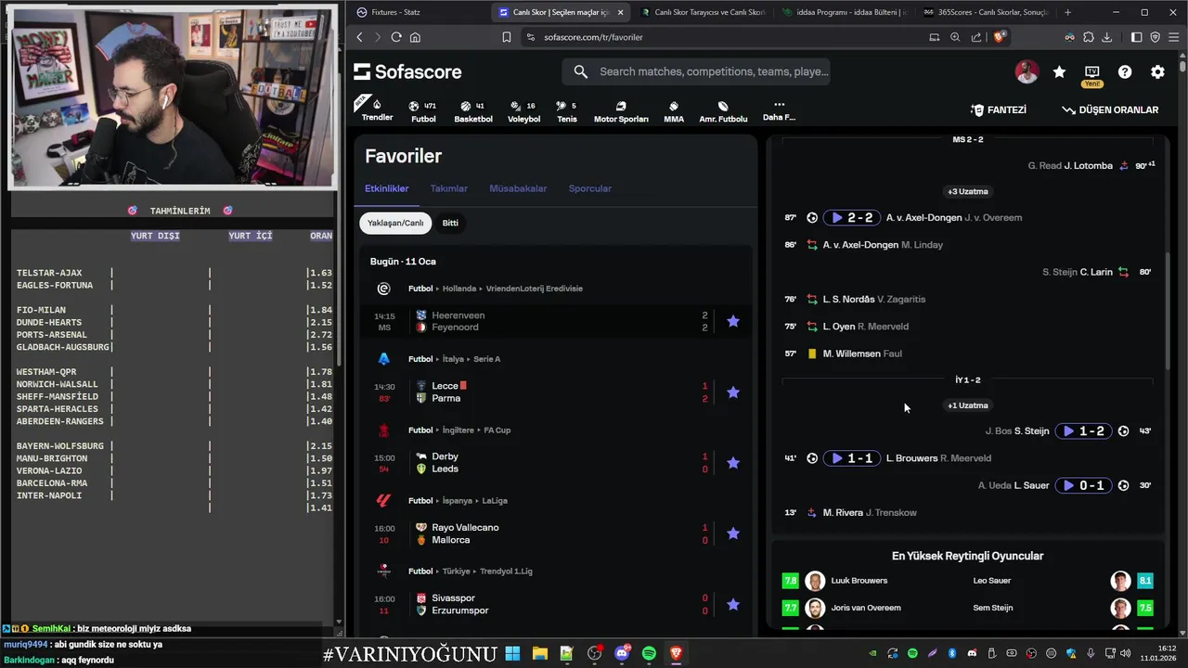
Task: Unfavorite the Derby vs Leeds match star
Action: (x=733, y=463)
